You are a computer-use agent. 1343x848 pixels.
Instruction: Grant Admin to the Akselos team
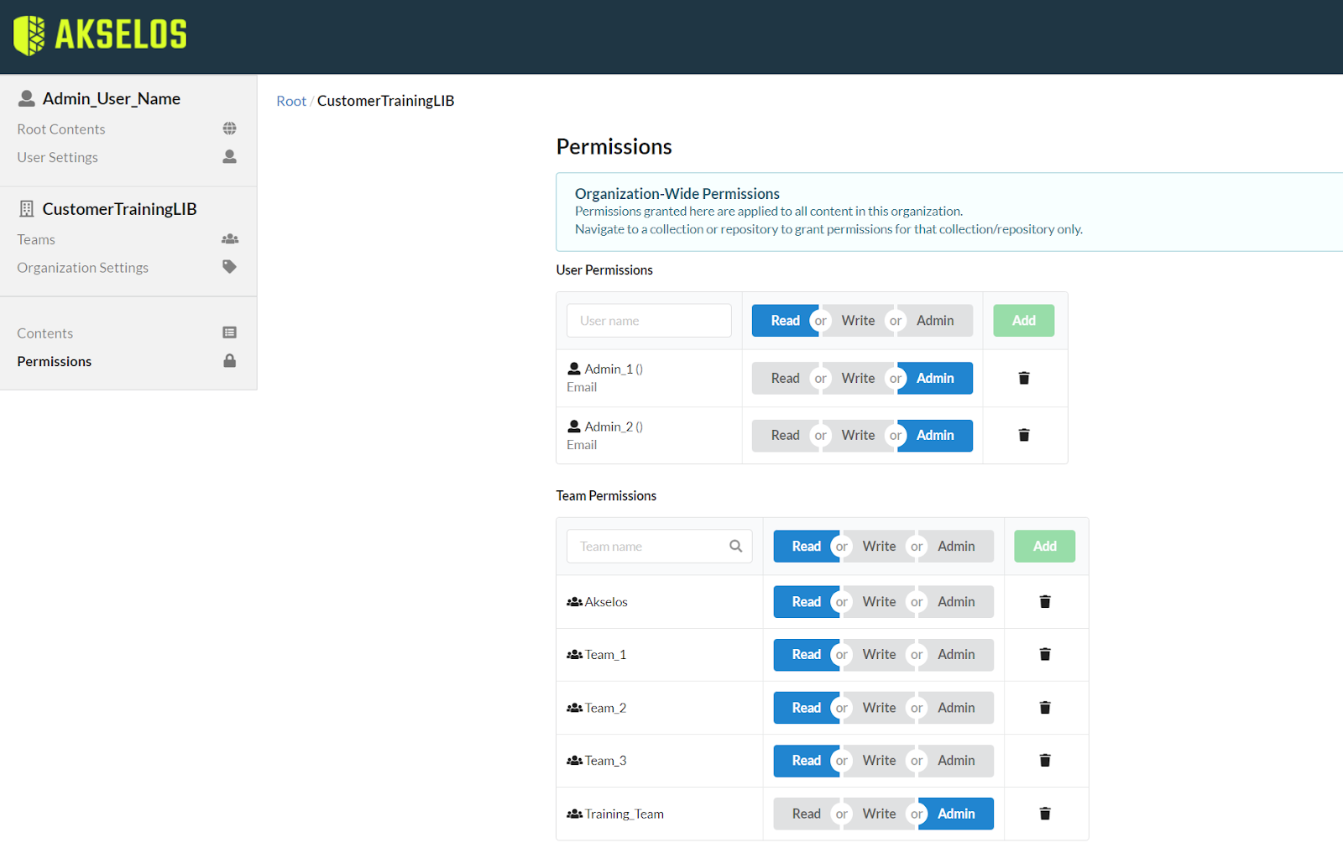(x=956, y=601)
